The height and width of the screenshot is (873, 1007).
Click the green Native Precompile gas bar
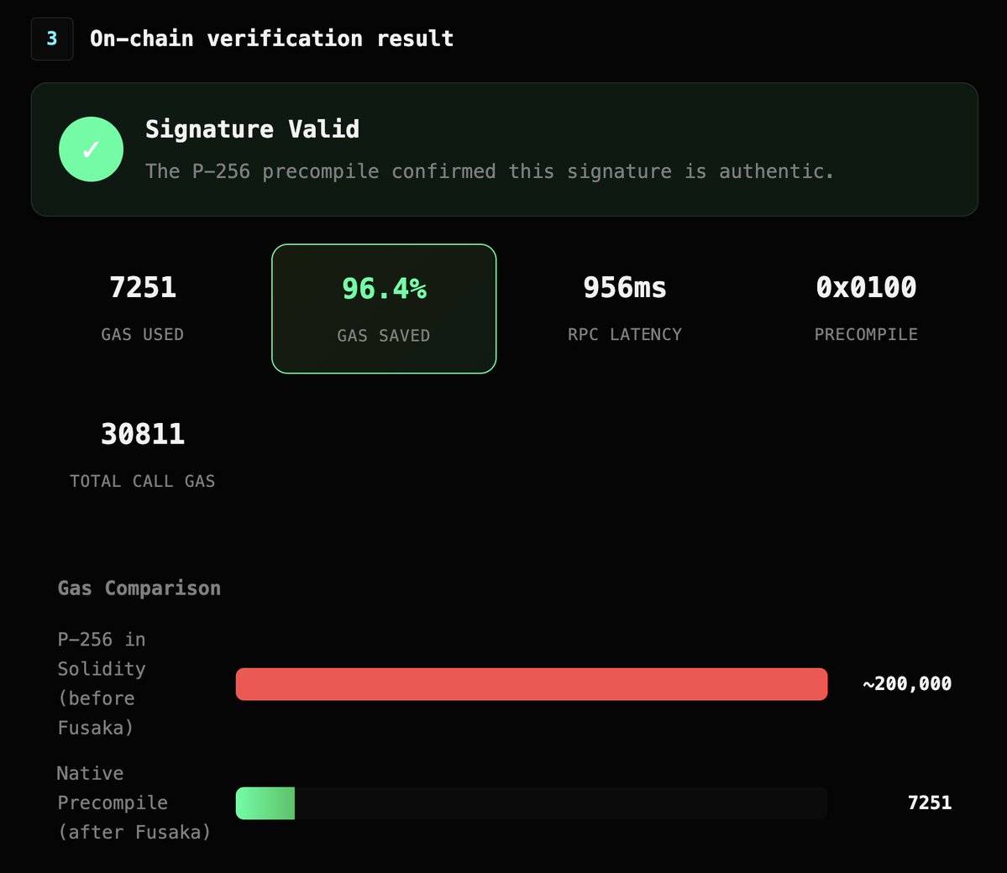265,803
